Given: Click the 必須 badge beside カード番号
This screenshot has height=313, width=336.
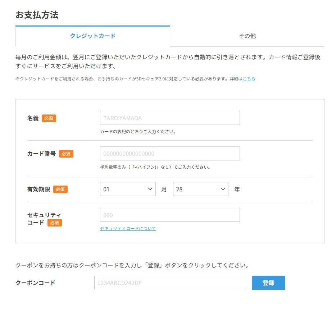Looking at the screenshot, I should (66, 154).
